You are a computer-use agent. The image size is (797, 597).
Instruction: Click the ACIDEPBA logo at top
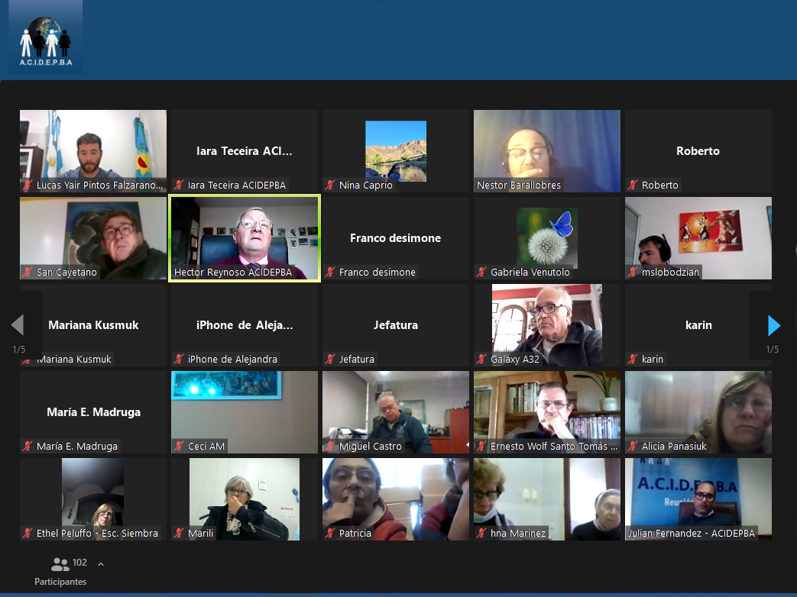[46, 38]
